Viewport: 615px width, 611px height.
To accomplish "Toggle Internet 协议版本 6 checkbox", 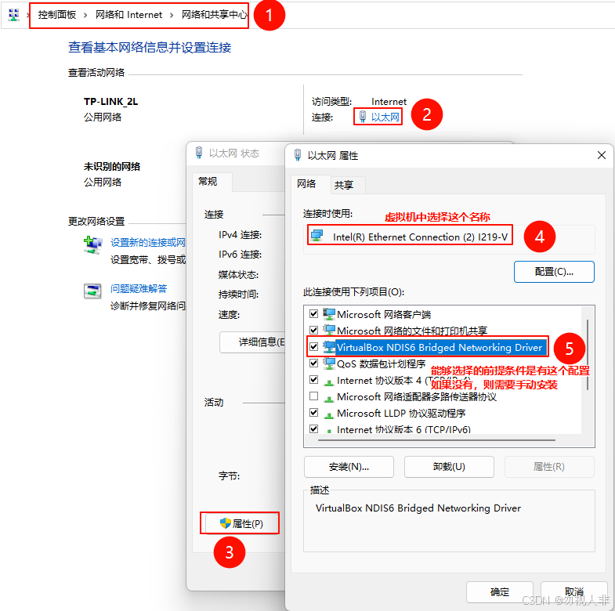I will tap(313, 429).
